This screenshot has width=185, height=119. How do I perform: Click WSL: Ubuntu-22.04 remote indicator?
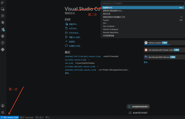click(9, 117)
